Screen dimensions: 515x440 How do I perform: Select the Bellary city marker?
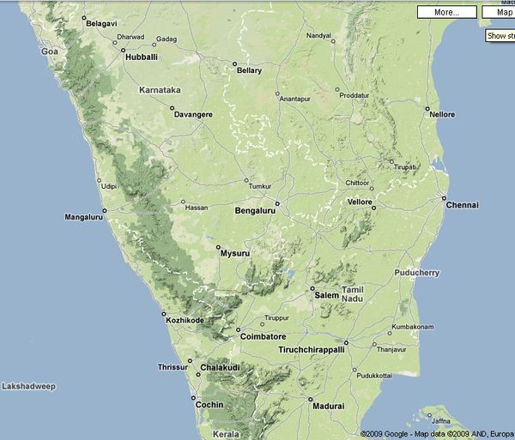click(x=233, y=63)
